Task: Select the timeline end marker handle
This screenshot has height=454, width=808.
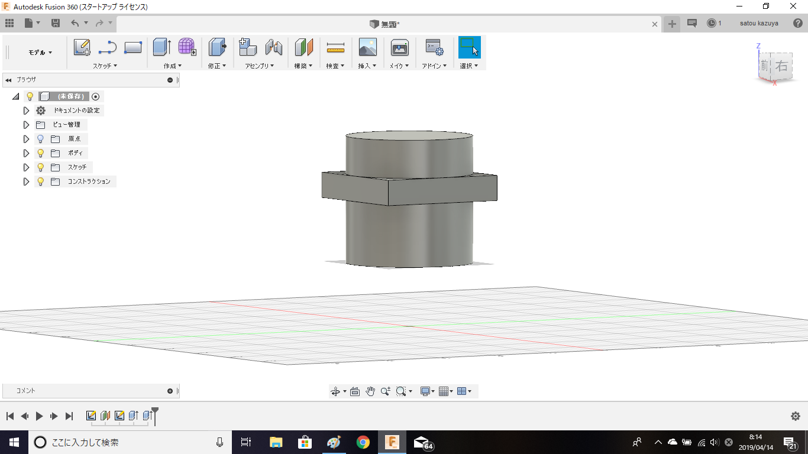Action: pyautogui.click(x=155, y=415)
